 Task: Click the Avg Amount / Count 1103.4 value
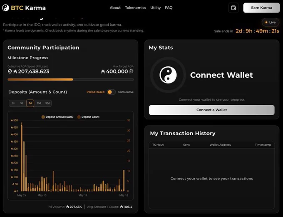pyautogui.click(x=126, y=207)
